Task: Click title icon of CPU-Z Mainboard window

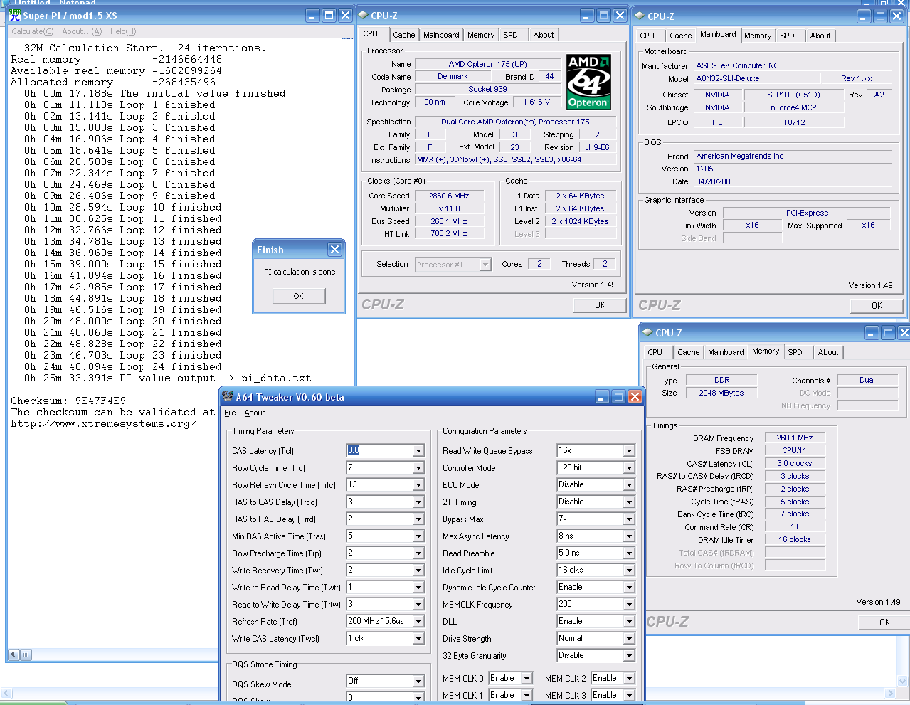Action: pyautogui.click(x=639, y=16)
